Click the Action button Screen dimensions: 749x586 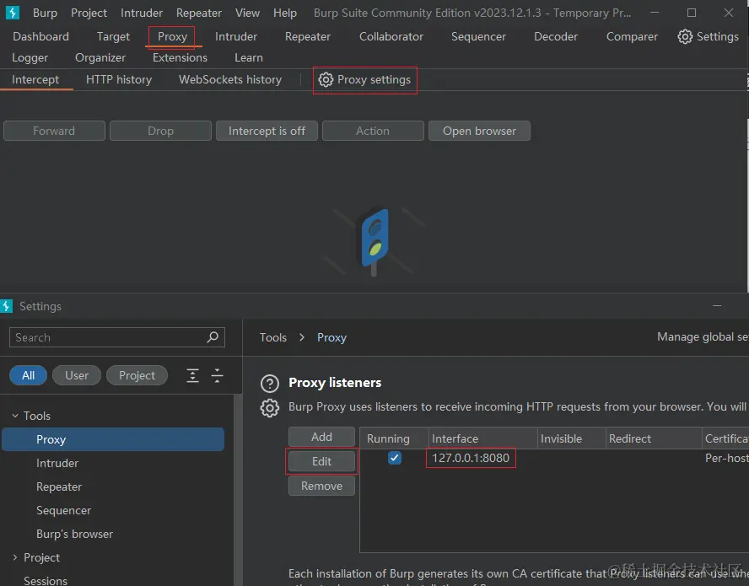(x=373, y=131)
